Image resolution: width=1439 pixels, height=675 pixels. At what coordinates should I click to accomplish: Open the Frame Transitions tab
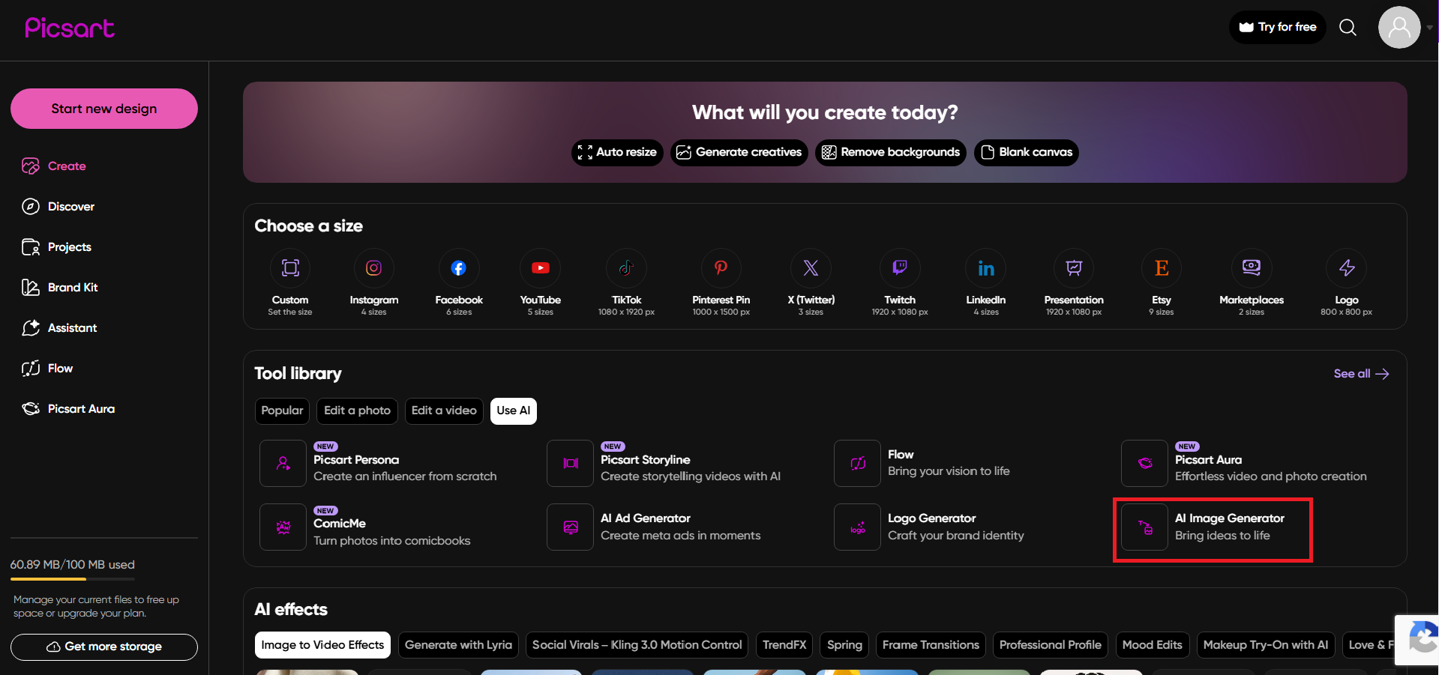tap(931, 645)
